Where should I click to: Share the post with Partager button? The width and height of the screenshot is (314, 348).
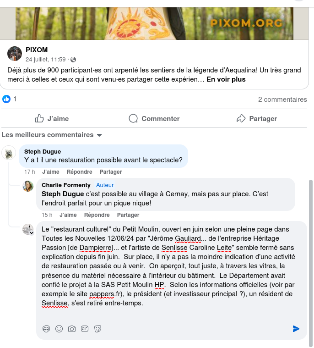pyautogui.click(x=257, y=118)
